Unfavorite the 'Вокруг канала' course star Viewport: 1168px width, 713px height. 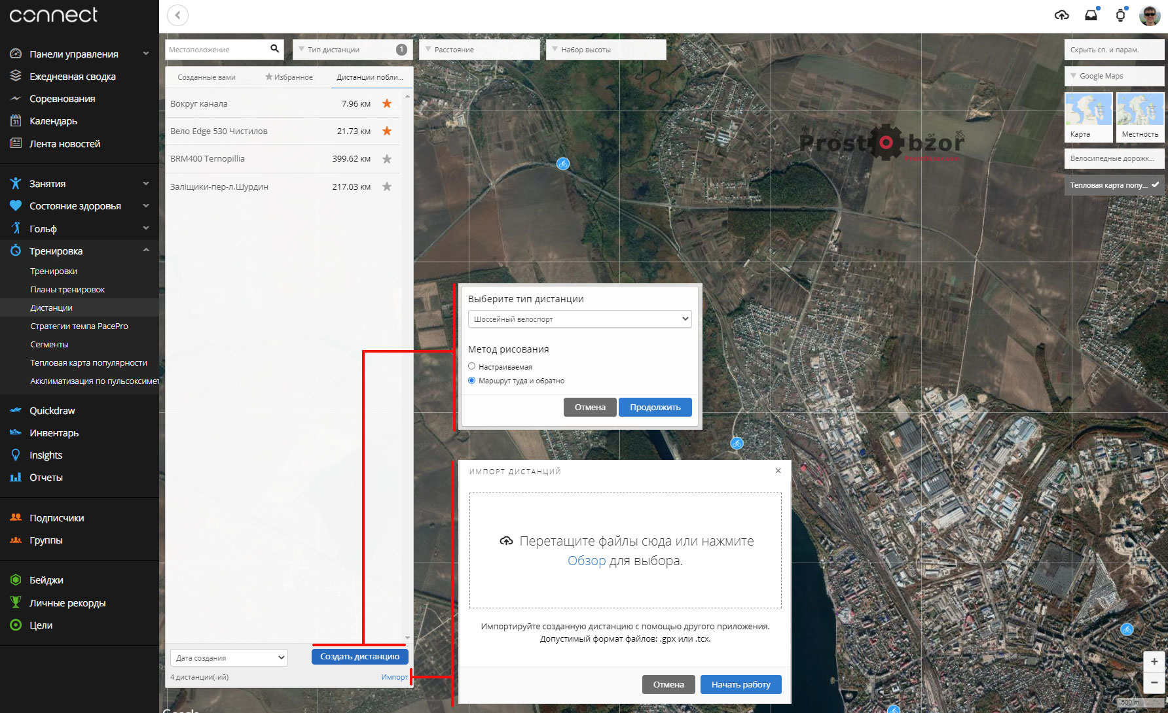click(x=387, y=103)
